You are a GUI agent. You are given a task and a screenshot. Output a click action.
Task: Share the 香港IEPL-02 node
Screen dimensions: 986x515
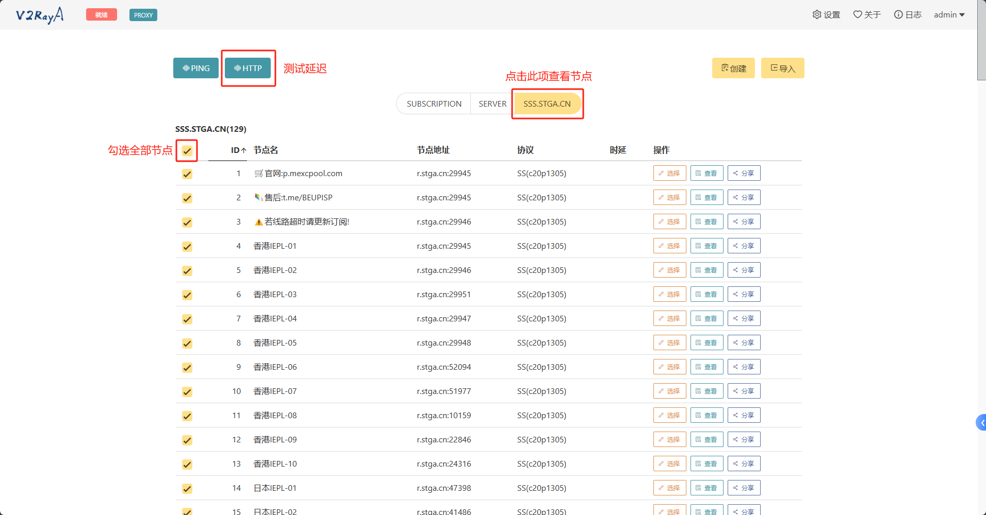point(744,270)
